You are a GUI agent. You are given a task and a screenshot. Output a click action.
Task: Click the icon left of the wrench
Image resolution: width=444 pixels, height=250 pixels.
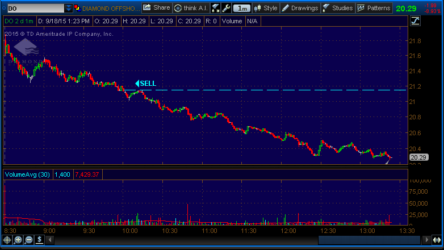point(216,9)
